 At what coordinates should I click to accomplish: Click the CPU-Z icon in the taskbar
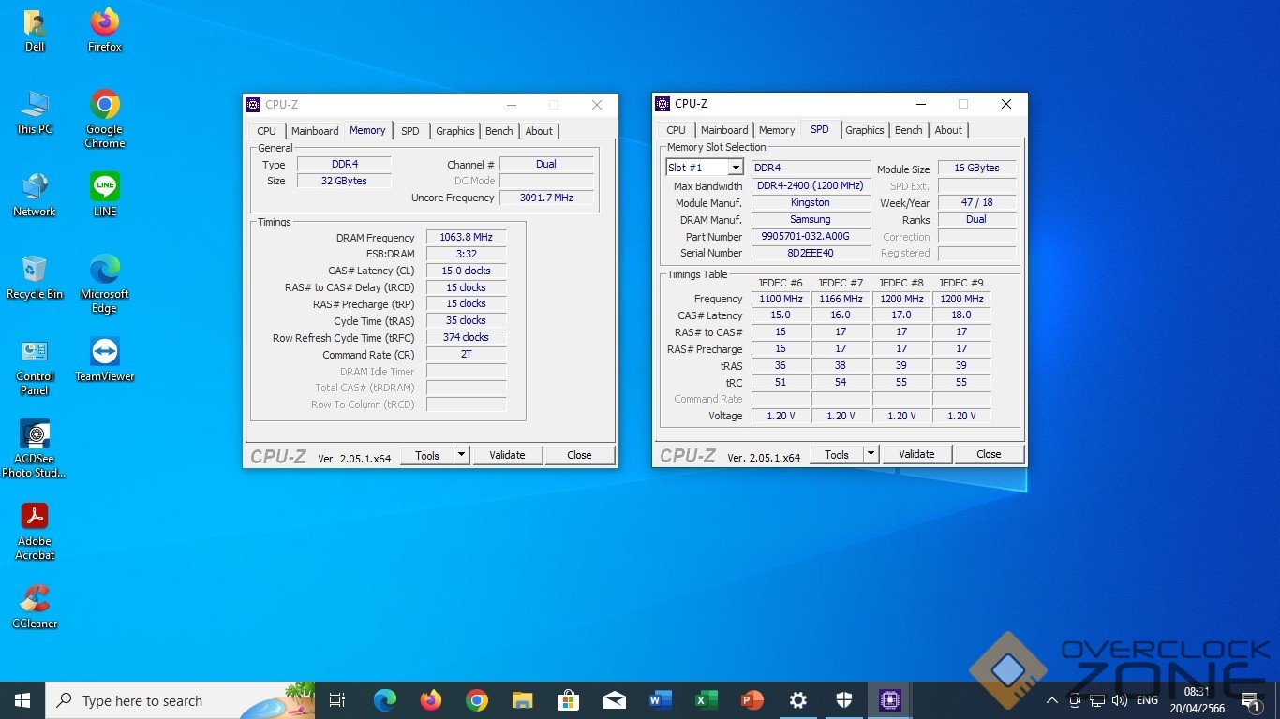(x=888, y=700)
